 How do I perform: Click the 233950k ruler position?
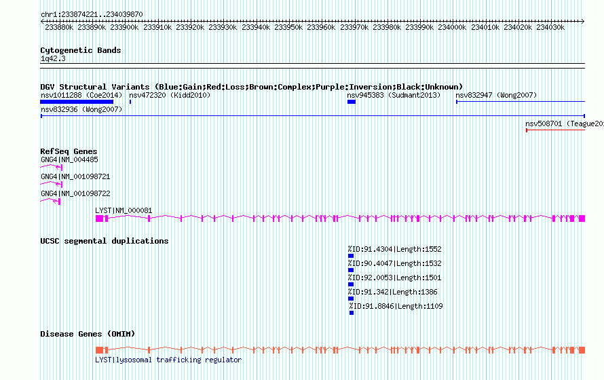point(288,27)
